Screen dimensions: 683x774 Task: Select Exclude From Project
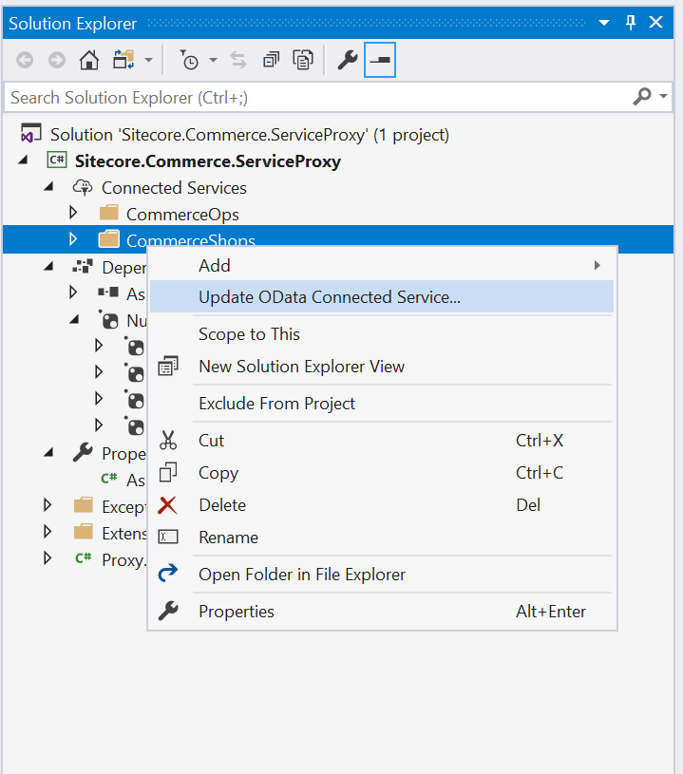382,404
